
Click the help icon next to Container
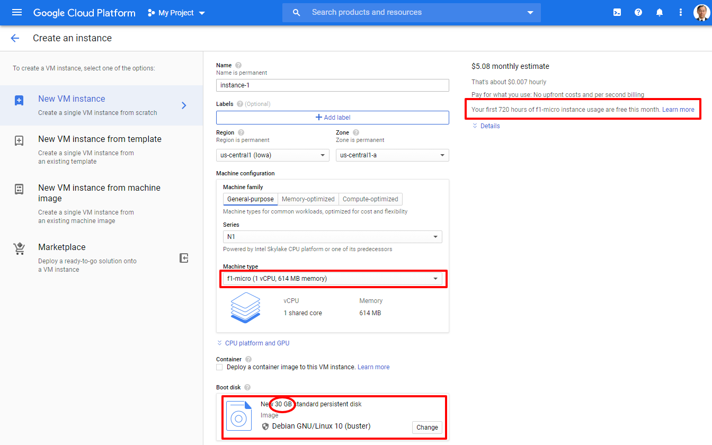click(248, 359)
